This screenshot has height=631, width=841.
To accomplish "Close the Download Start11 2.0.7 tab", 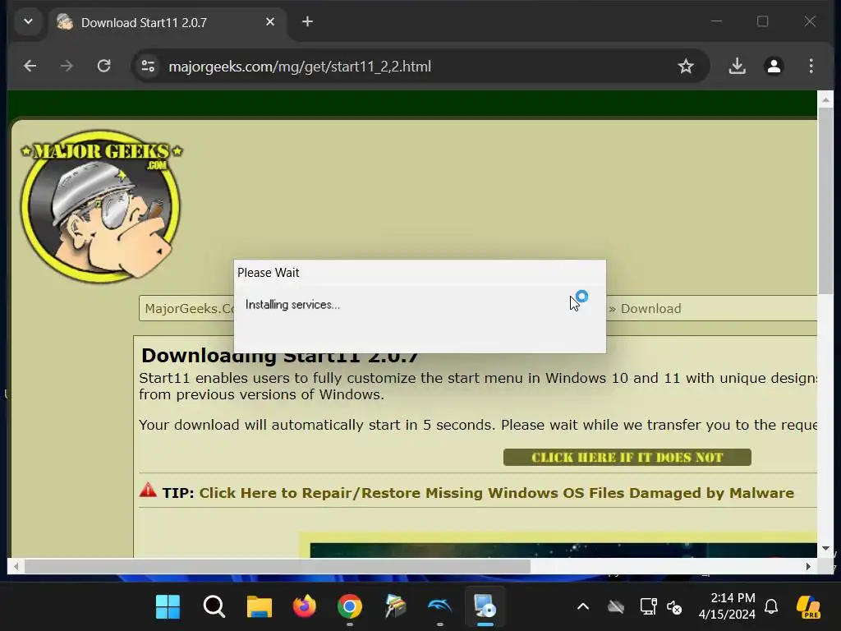I will [269, 22].
